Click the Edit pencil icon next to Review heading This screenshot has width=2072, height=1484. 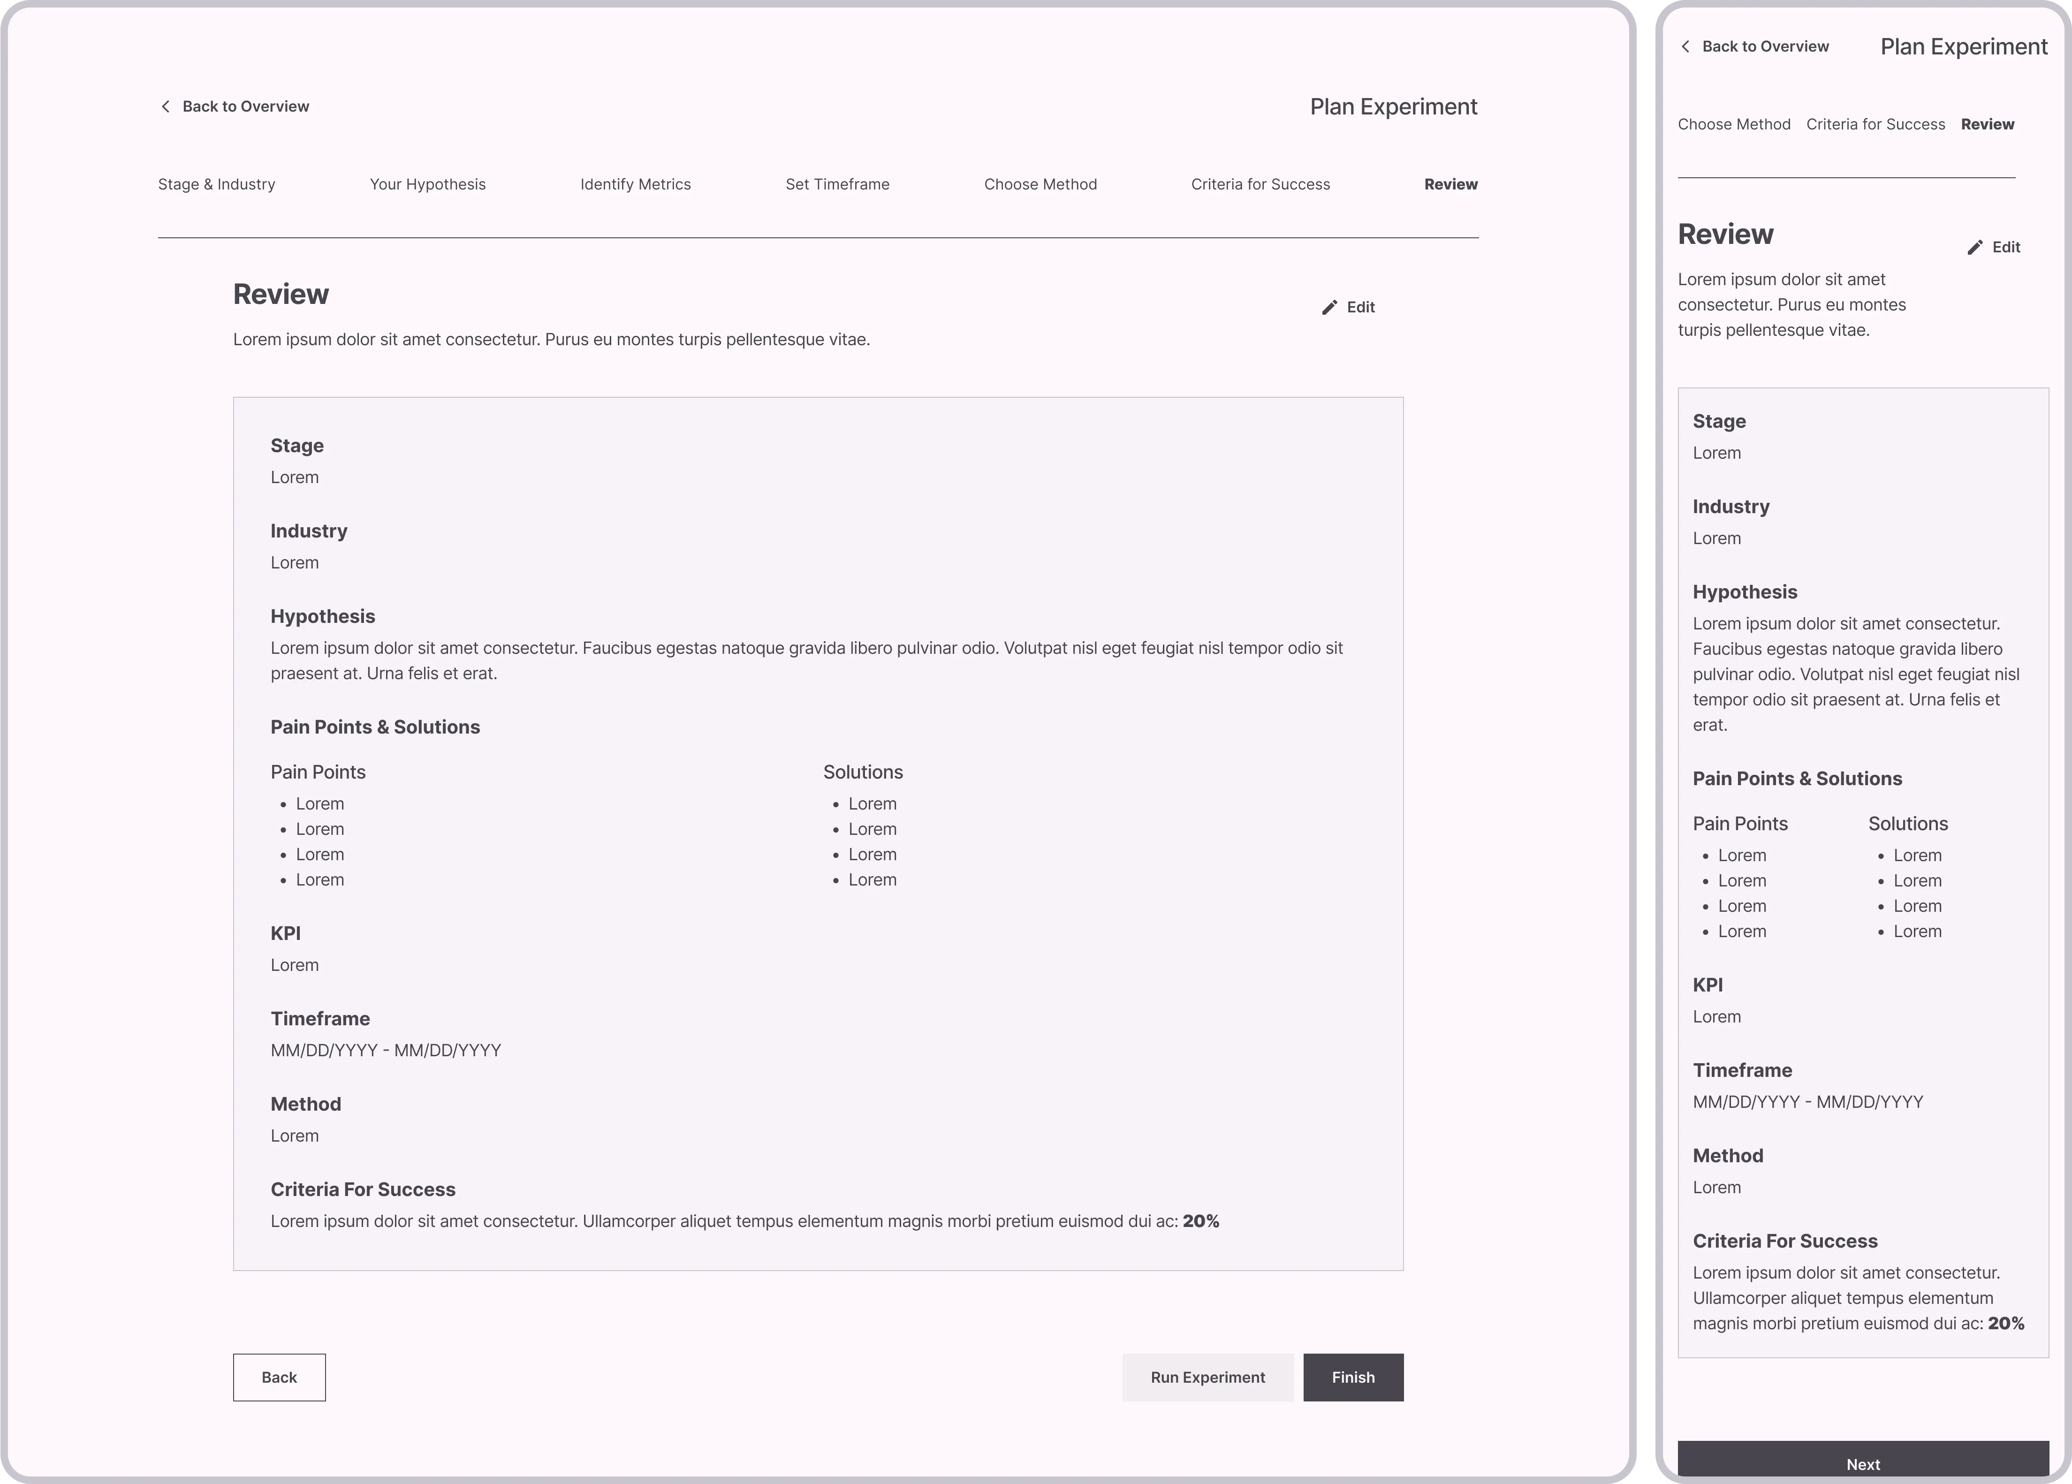click(x=1330, y=307)
